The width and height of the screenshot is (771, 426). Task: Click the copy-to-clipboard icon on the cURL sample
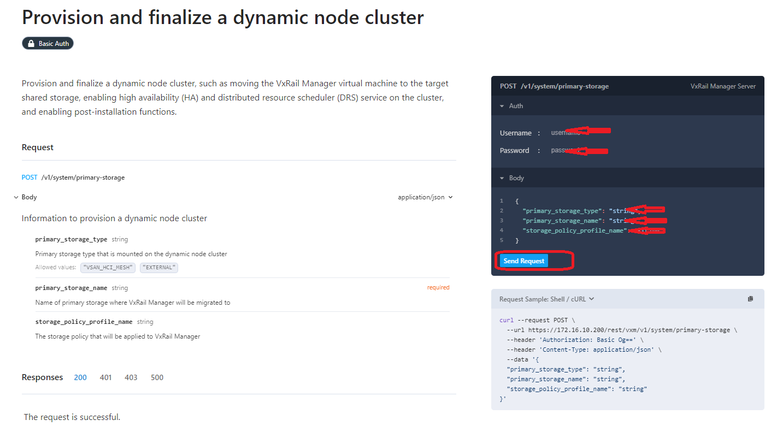pos(750,298)
